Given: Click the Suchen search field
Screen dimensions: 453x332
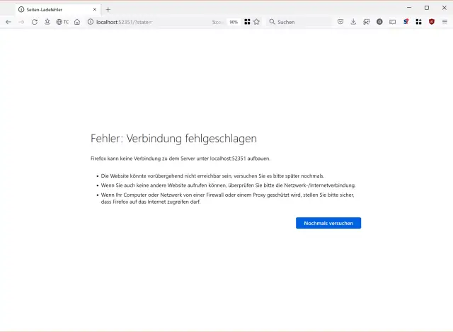Looking at the screenshot, I should [299, 22].
